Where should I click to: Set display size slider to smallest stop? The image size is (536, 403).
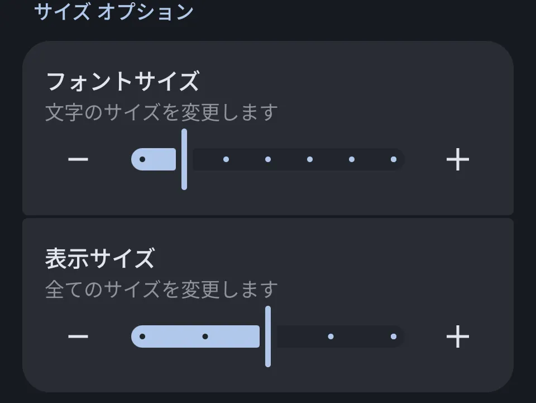click(142, 336)
